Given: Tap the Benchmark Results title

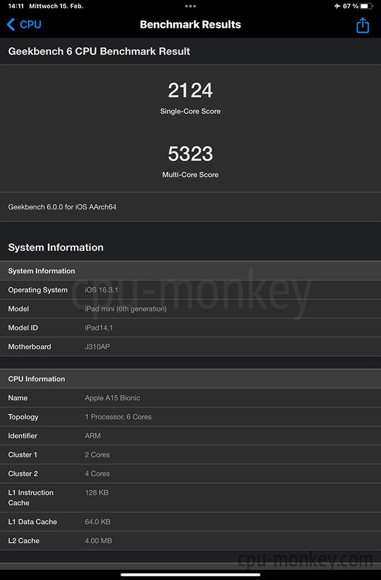Looking at the screenshot, I should point(190,24).
